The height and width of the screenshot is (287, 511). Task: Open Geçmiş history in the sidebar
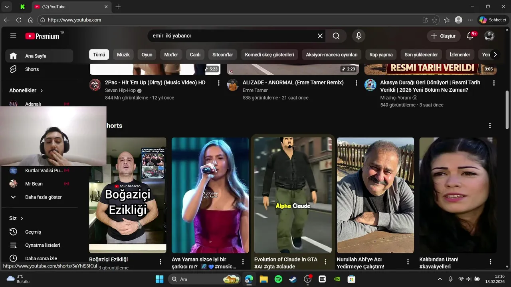39,232
